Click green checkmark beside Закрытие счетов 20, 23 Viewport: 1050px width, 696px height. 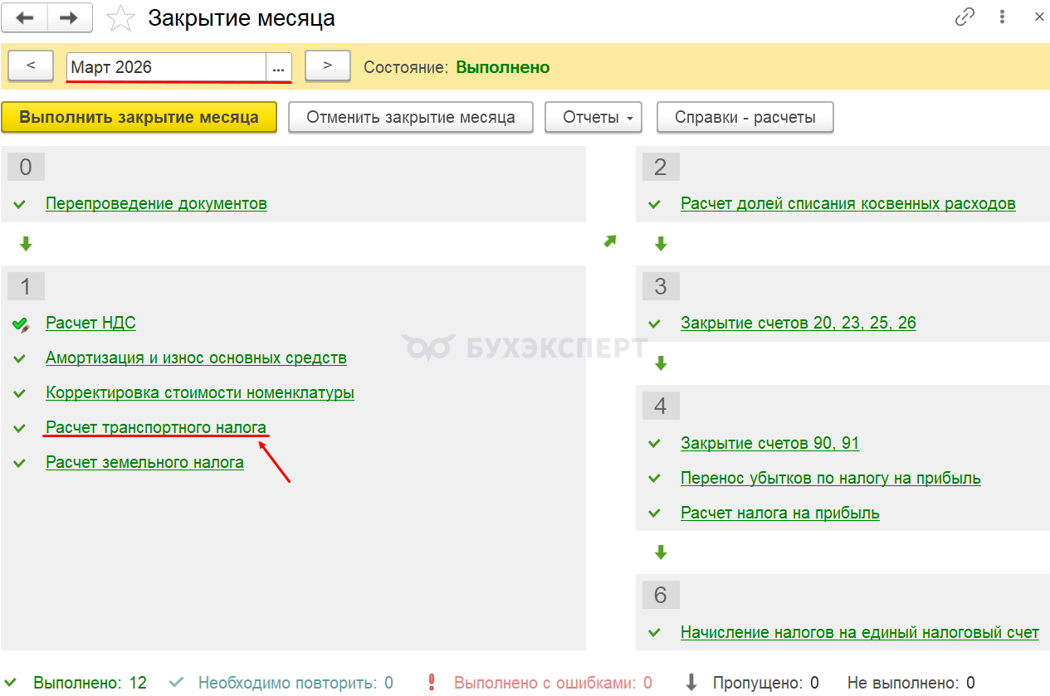pos(655,324)
